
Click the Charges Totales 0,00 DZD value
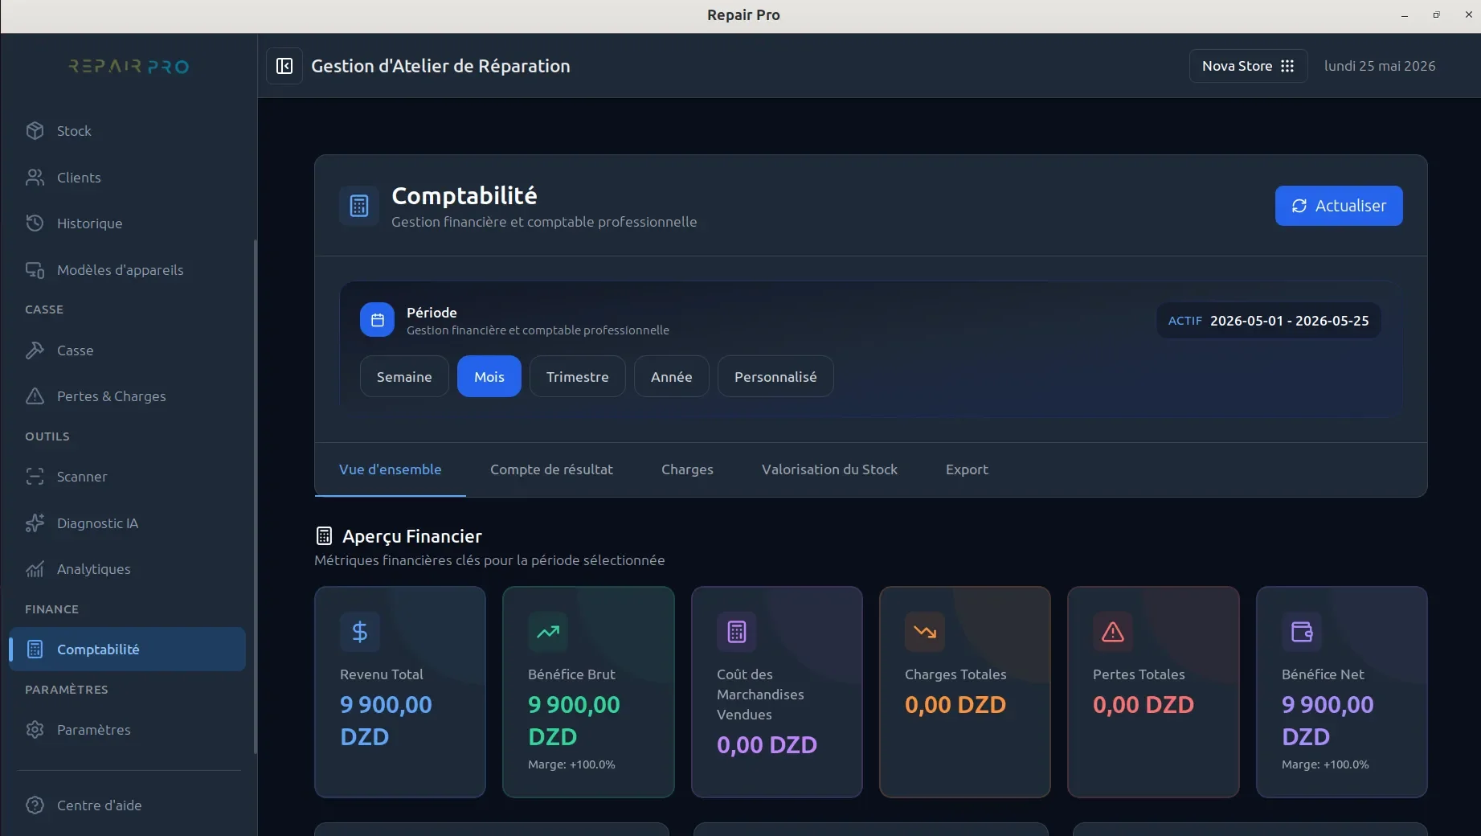pyautogui.click(x=955, y=704)
